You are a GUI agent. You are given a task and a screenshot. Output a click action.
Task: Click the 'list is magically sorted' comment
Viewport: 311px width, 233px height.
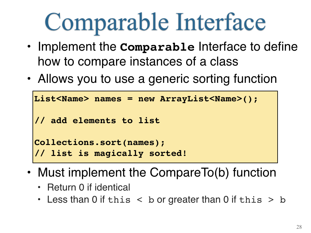tap(111, 153)
